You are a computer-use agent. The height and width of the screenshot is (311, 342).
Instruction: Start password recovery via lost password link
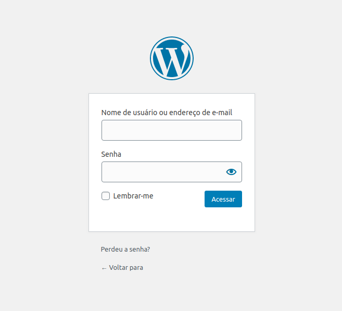[x=125, y=249]
